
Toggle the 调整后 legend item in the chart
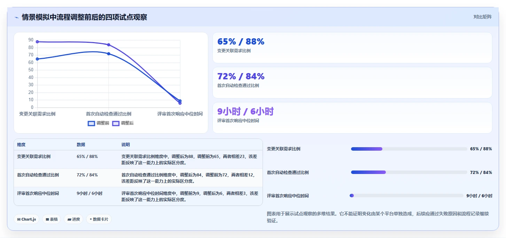pos(123,123)
